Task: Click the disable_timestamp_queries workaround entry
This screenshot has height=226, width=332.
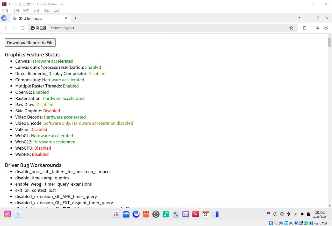Action: point(42,178)
